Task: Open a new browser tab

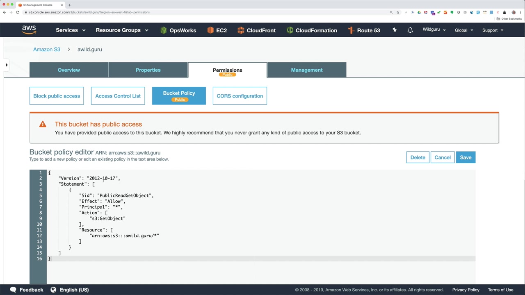Action: [70, 5]
